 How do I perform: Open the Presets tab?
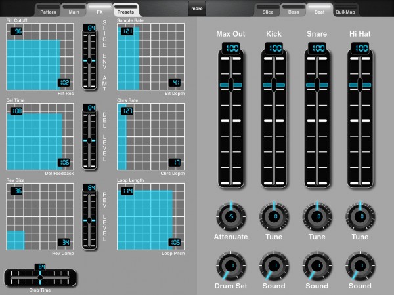pos(125,10)
